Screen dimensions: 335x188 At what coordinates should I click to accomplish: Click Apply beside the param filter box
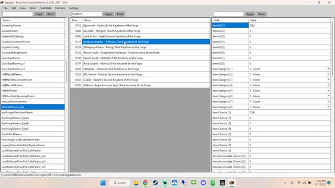click(39, 14)
